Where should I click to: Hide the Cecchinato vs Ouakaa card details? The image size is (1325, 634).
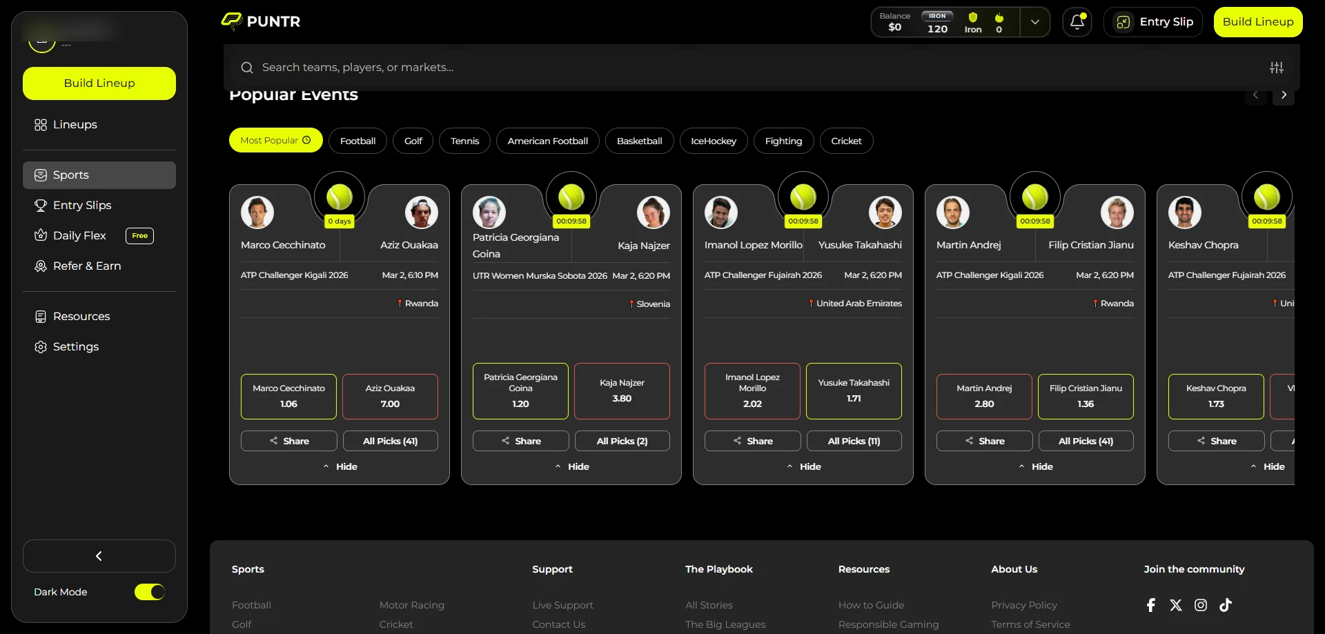pos(340,467)
